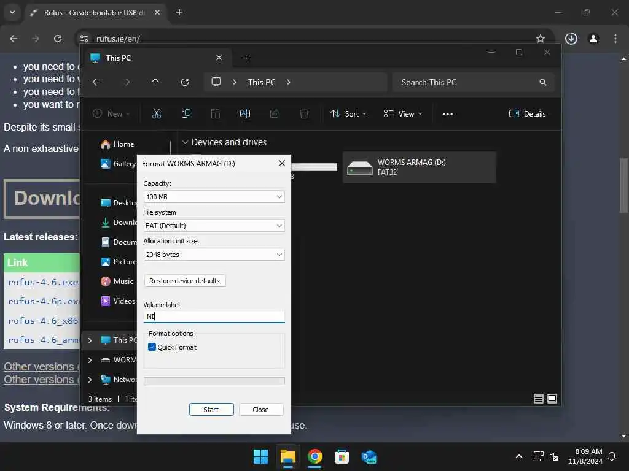
Task: Open the View dropdown menu
Action: point(403,113)
